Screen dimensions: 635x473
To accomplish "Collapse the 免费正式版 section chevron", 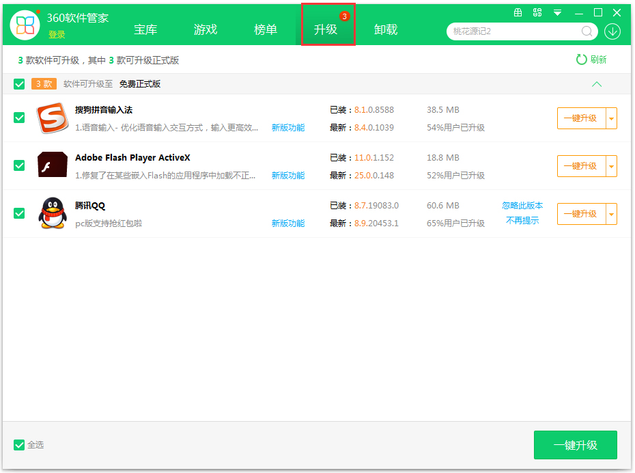I will (x=597, y=84).
